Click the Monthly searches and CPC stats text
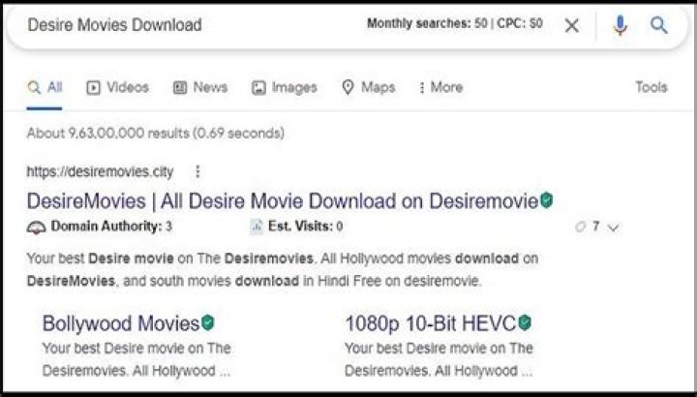Viewport: 697px width, 397px height. pyautogui.click(x=455, y=23)
